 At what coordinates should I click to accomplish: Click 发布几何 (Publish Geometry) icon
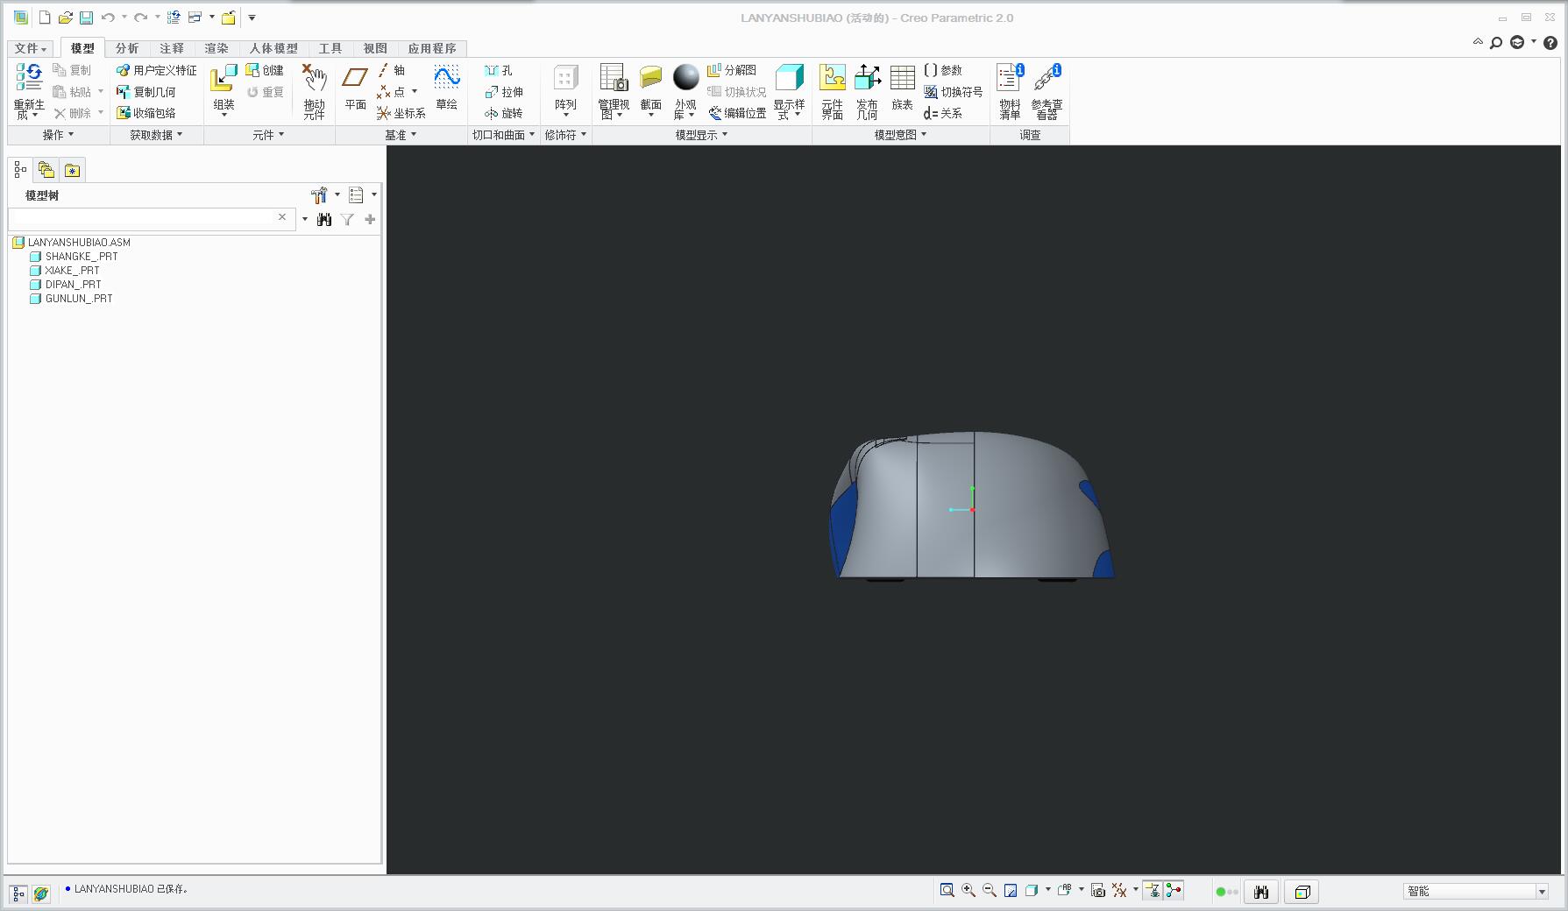(x=867, y=78)
